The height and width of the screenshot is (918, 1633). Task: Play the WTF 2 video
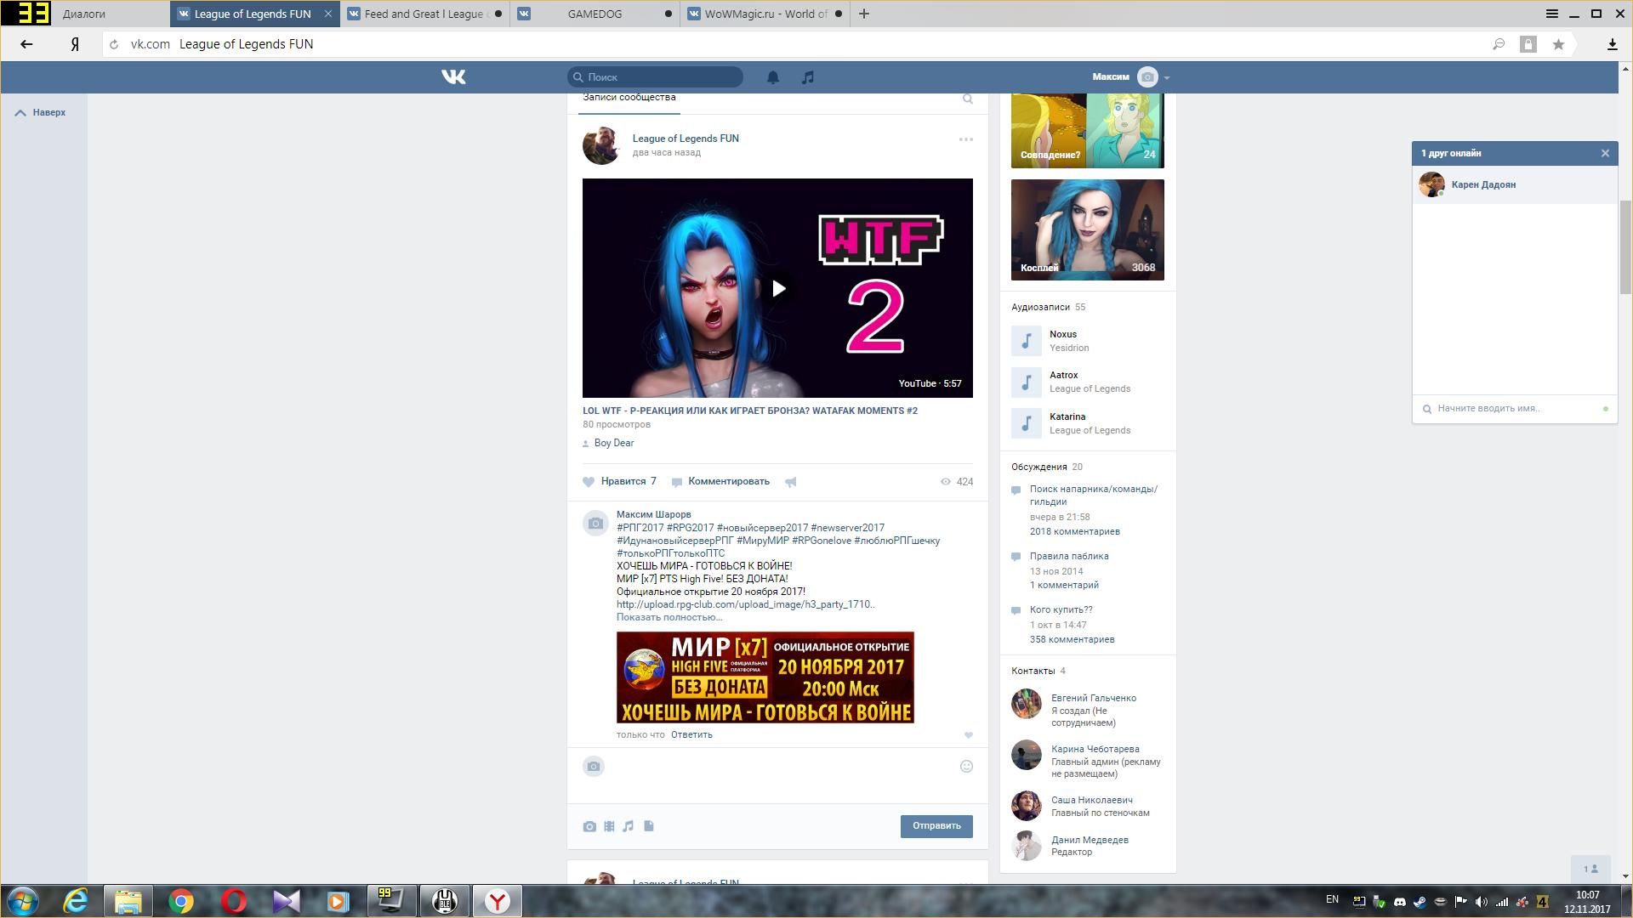(777, 288)
